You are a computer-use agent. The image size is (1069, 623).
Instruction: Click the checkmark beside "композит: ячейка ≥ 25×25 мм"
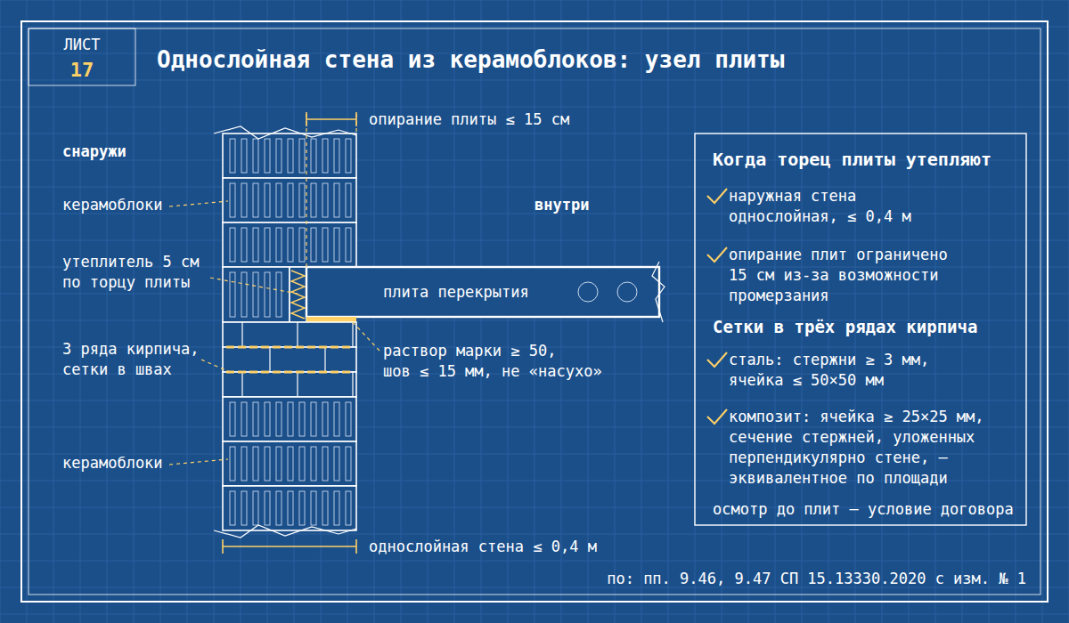[716, 417]
